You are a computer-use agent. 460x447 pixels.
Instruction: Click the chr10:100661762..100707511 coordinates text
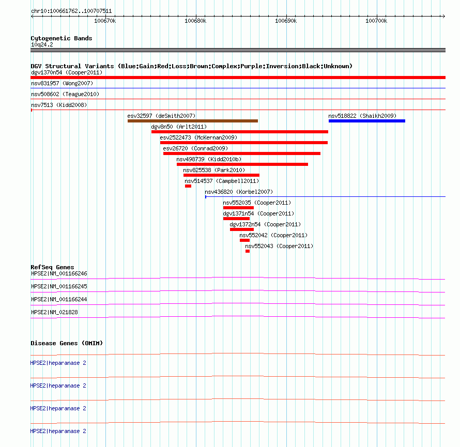71,11
